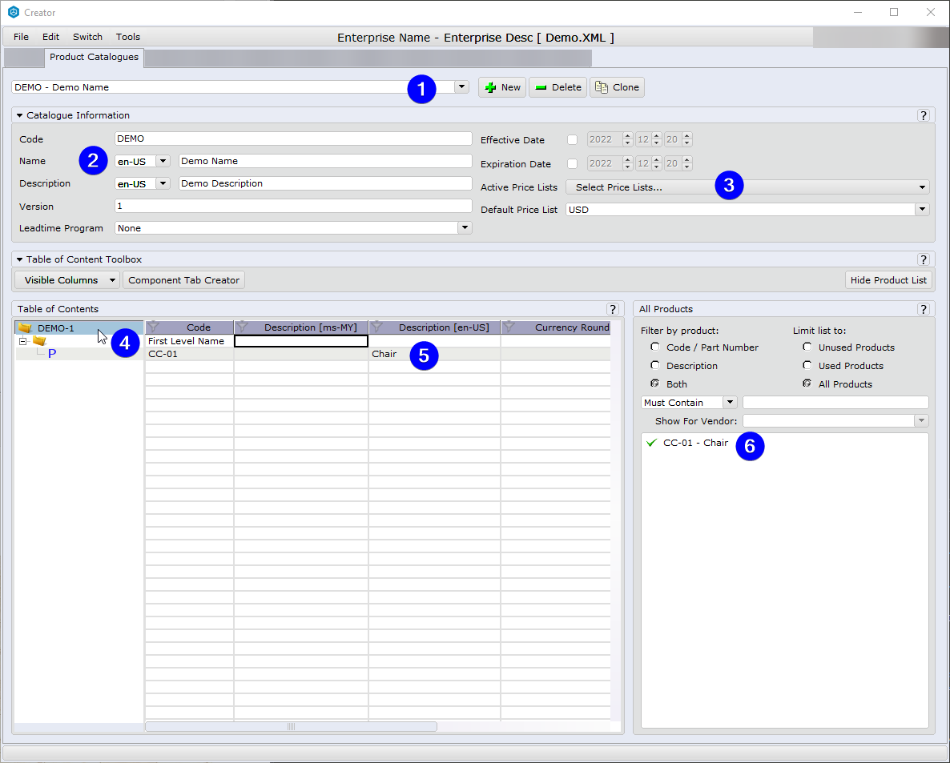Click the Version input field
950x763 pixels.
click(293, 206)
